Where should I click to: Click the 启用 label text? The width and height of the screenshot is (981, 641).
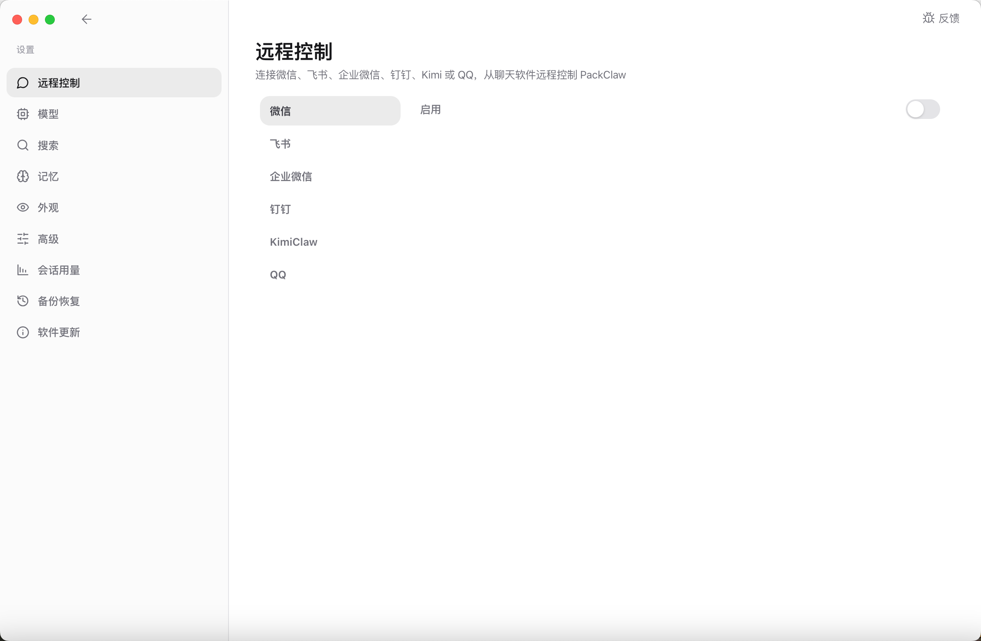430,110
